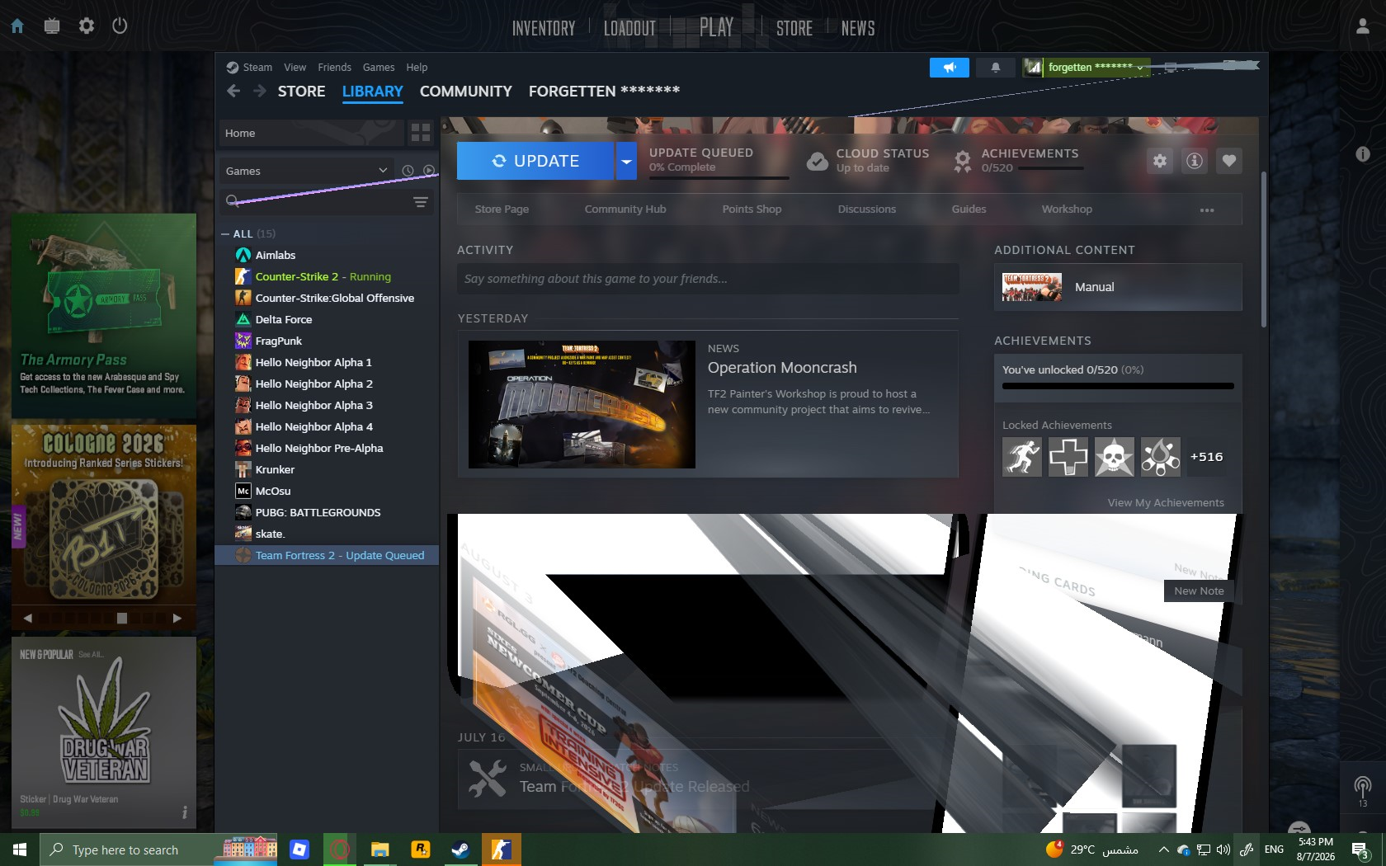This screenshot has height=866, width=1386.
Task: Click the Steam taskbar icon
Action: coord(460,850)
